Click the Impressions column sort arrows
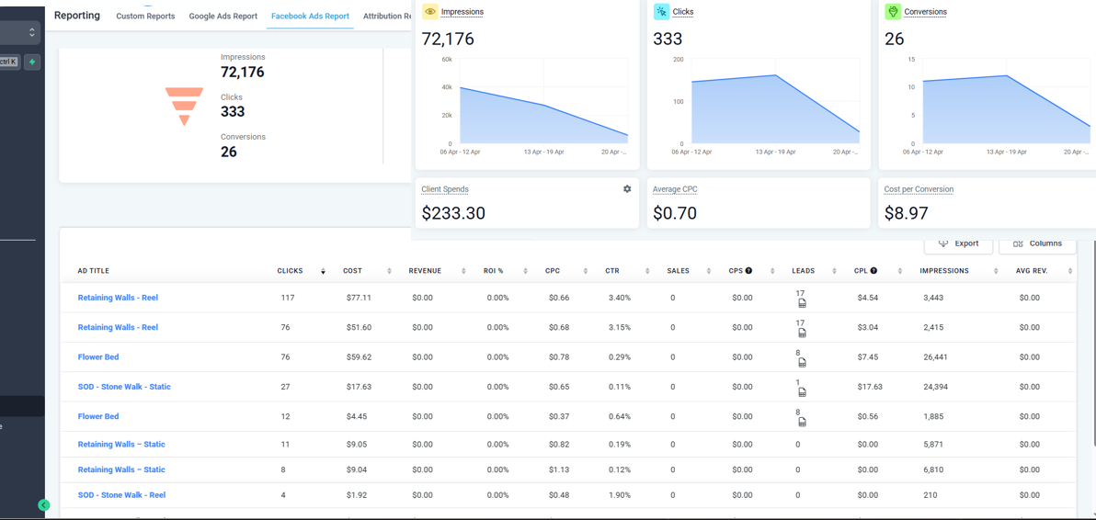Viewport: 1096px width, 520px height. click(996, 271)
